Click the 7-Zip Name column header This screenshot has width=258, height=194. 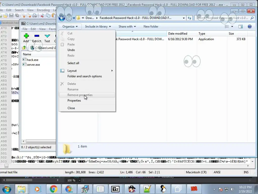[39, 54]
